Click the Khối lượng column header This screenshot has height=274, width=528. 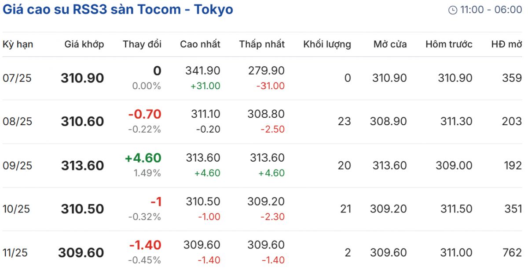[327, 44]
